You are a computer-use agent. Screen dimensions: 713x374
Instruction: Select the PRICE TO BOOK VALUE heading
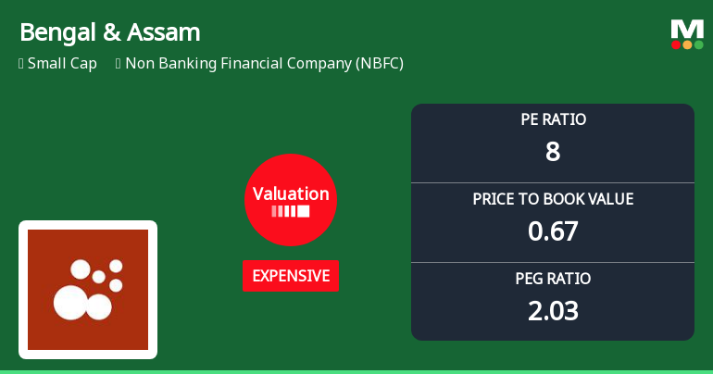coord(553,199)
